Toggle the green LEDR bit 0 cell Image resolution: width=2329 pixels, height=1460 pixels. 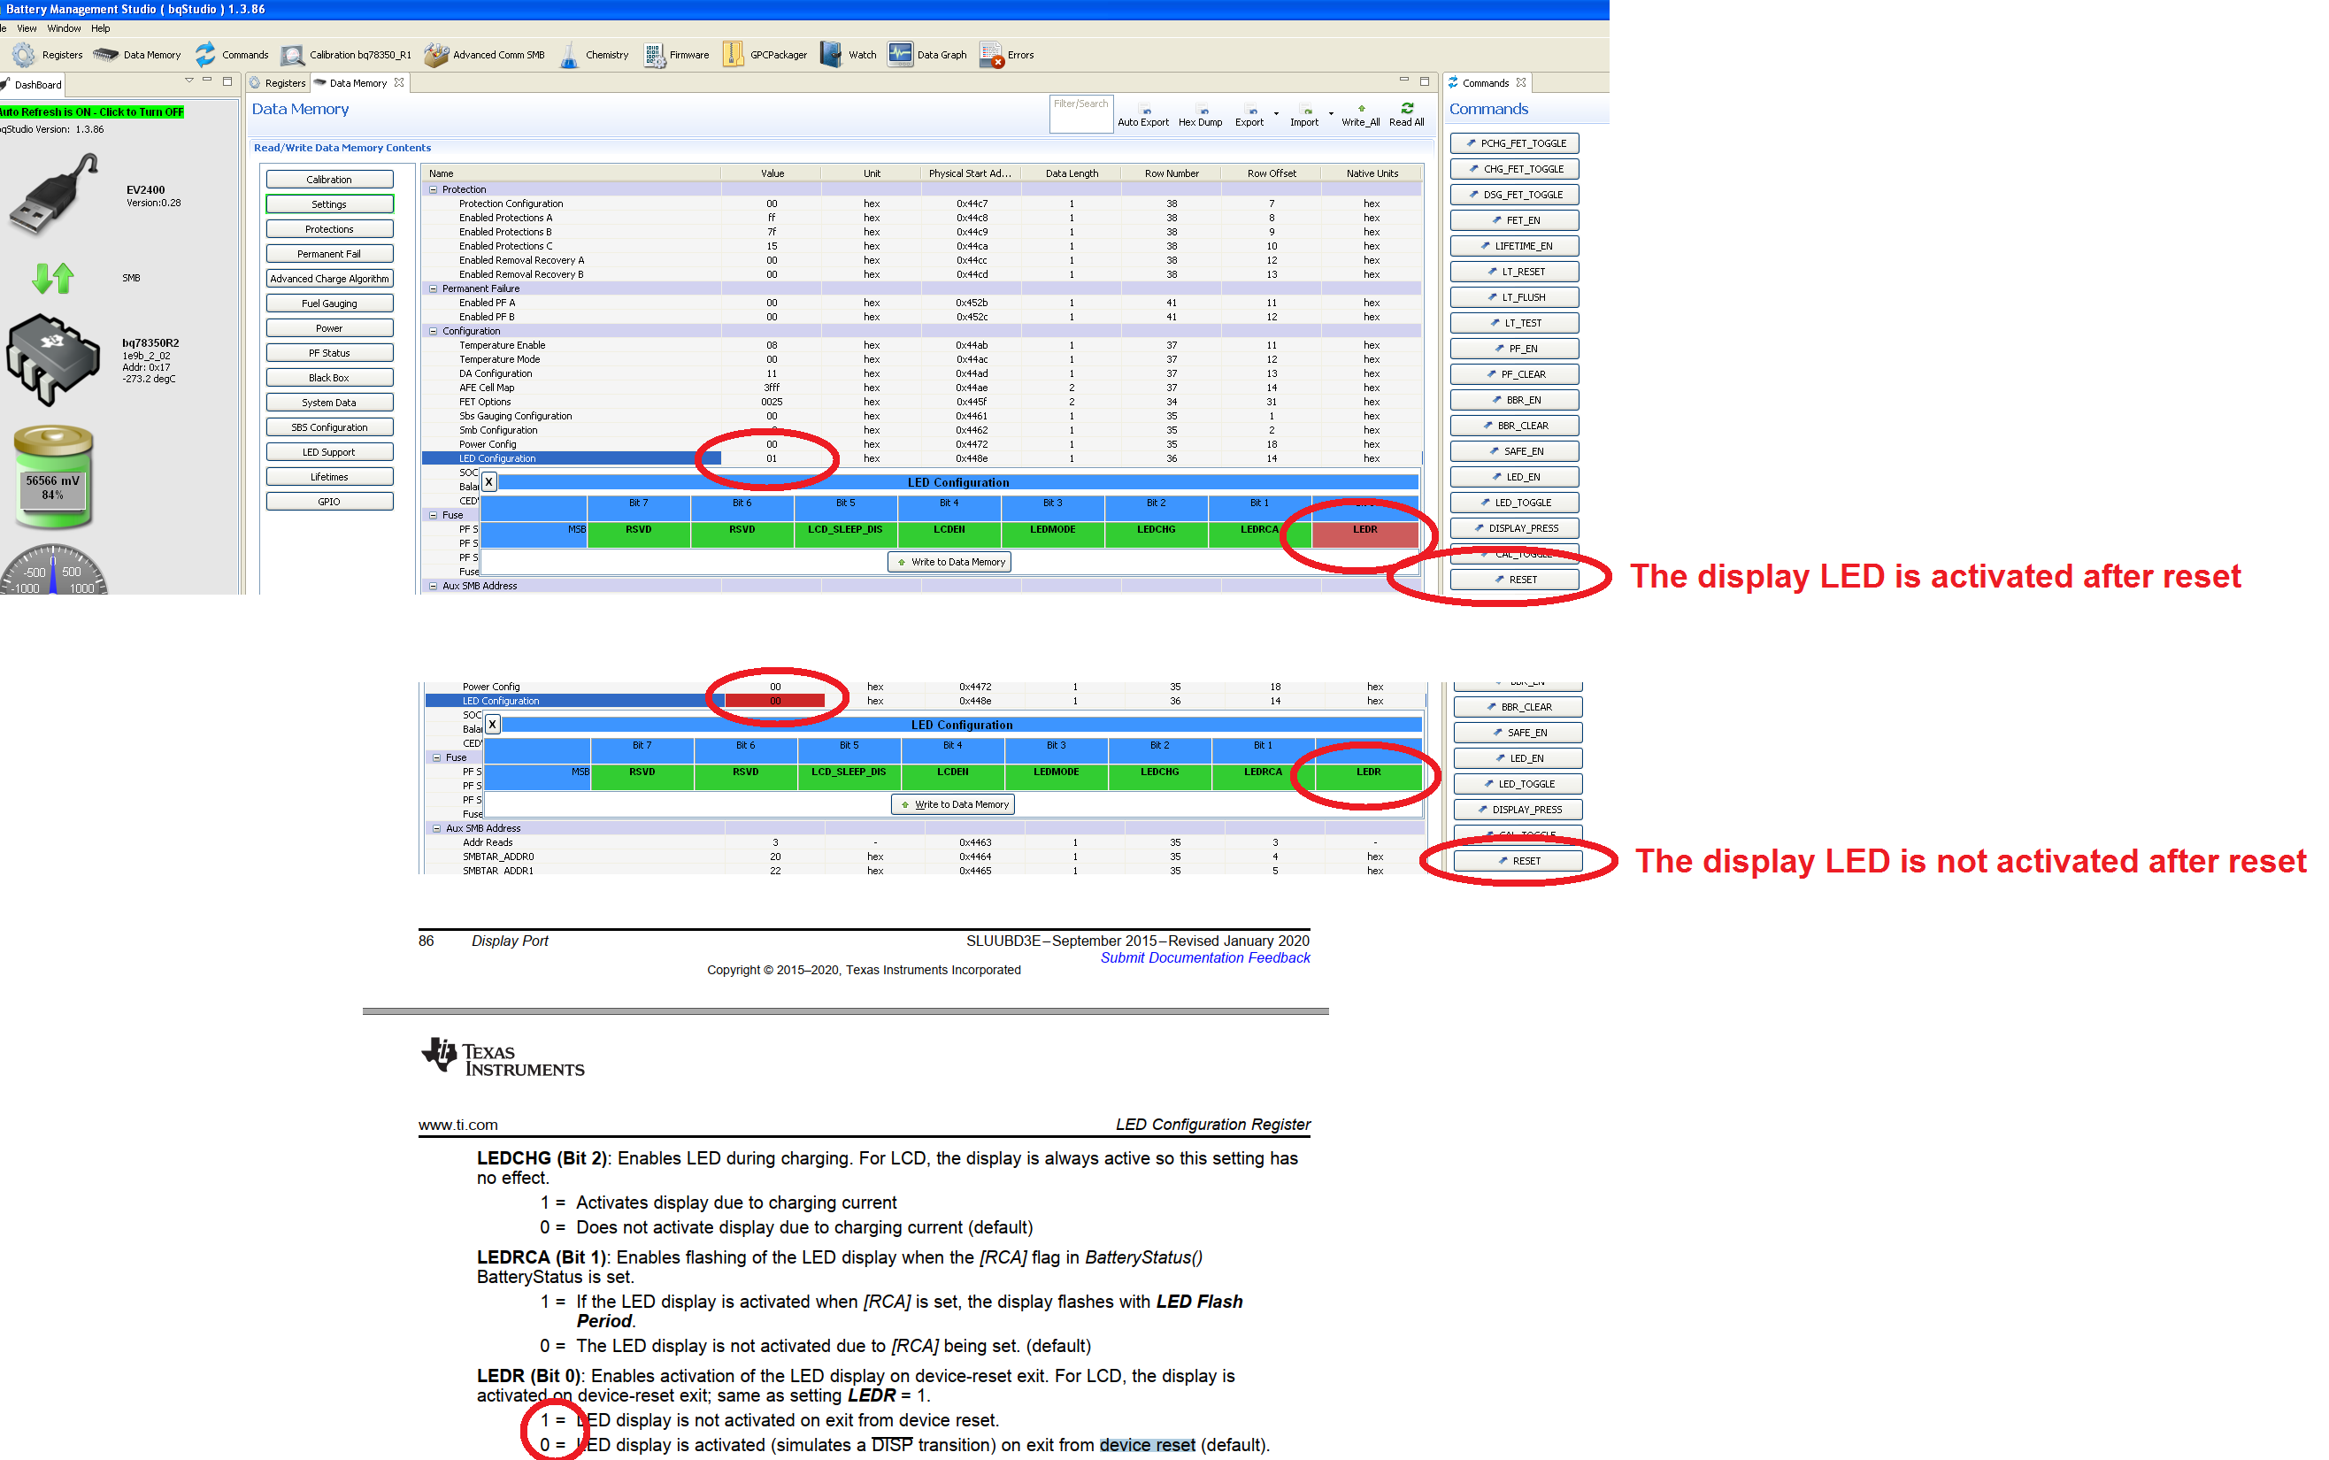[1368, 777]
